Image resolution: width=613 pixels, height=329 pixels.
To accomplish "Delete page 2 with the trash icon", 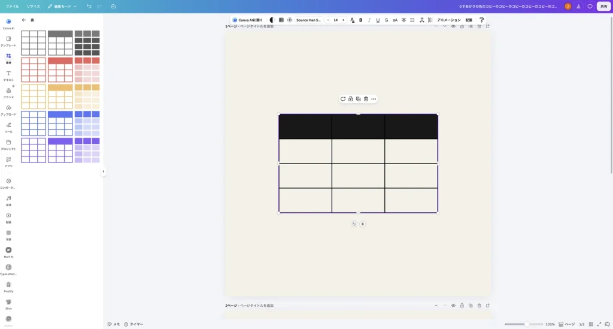I will coord(479,306).
